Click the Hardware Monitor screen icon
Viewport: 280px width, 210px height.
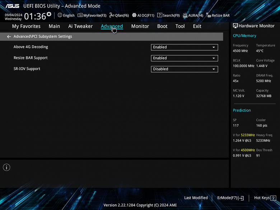click(235, 26)
